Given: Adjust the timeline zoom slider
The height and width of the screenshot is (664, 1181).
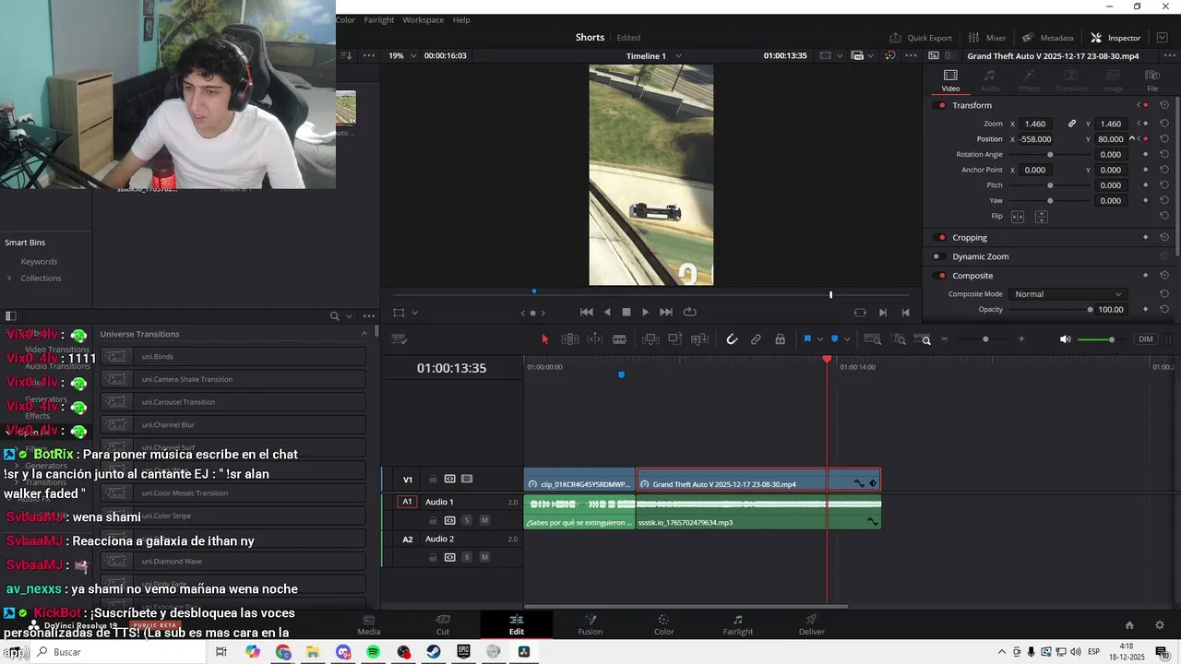Looking at the screenshot, I should tap(985, 339).
